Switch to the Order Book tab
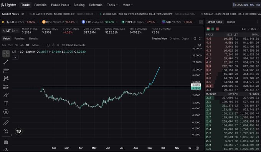 coord(215,22)
